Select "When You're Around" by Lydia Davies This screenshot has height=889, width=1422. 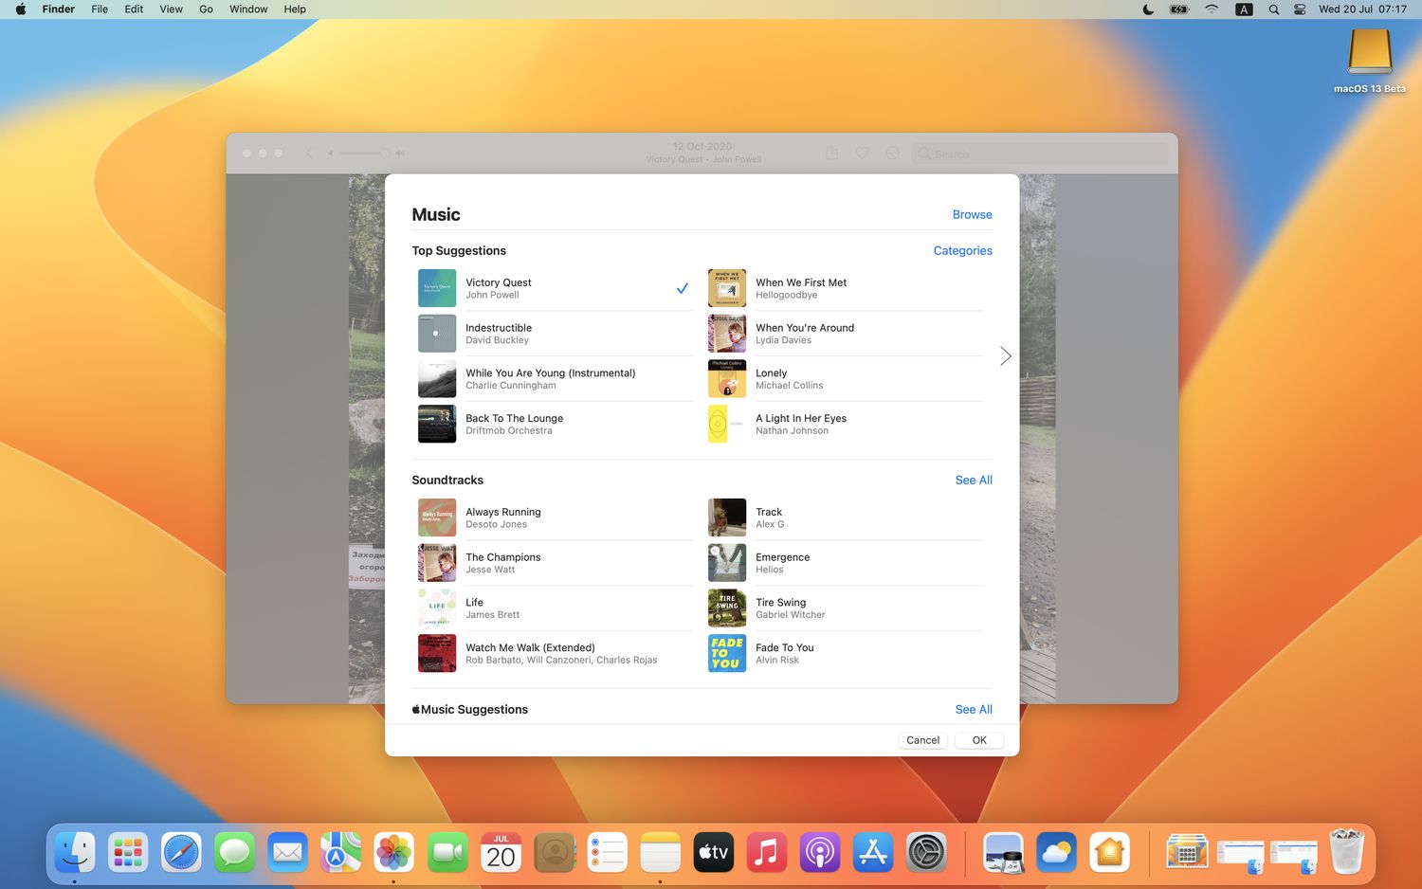[846, 334]
